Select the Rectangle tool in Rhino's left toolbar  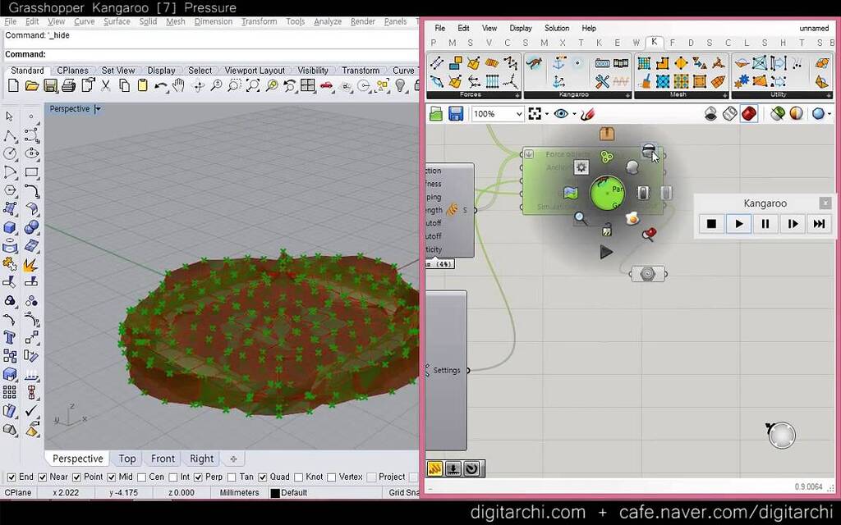click(32, 172)
